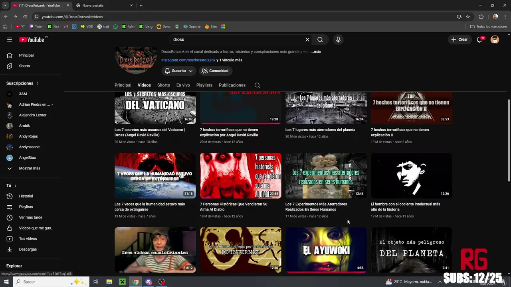Viewport: 511px width, 287px height.
Task: Switch to the channel Principal tab
Action: pyautogui.click(x=123, y=85)
